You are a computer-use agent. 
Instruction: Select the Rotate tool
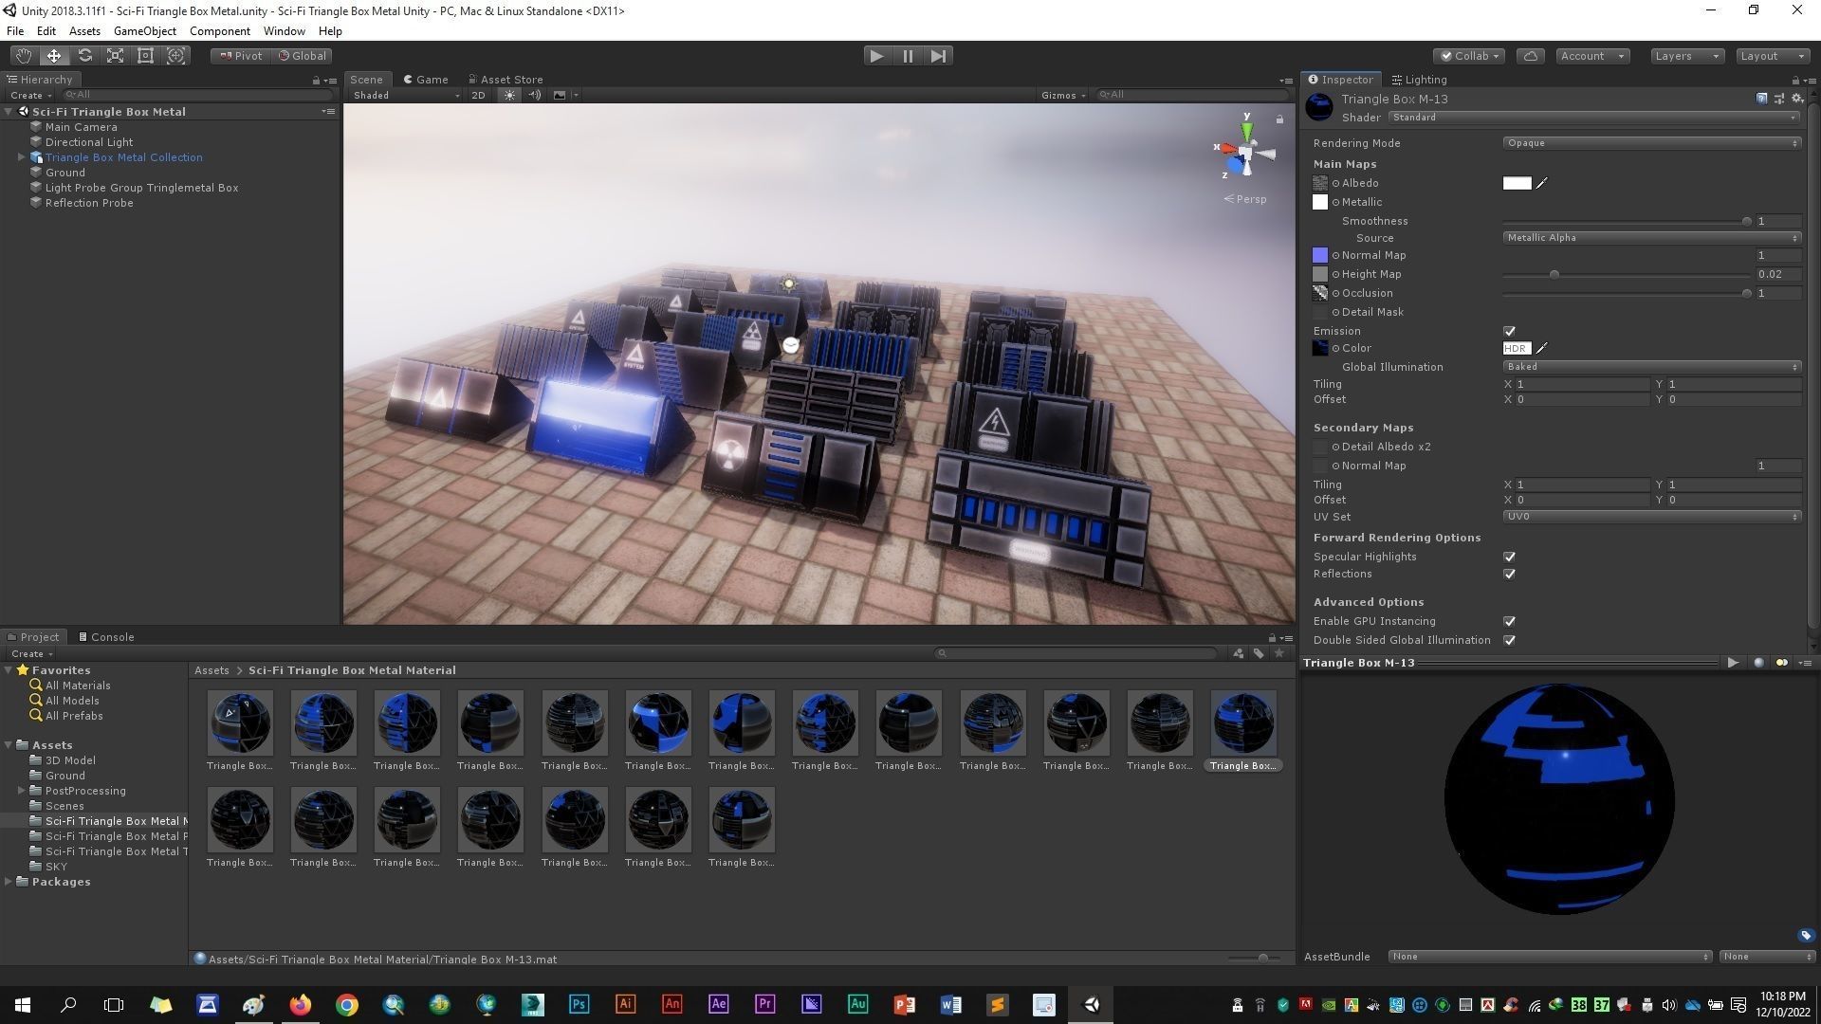pos(84,56)
